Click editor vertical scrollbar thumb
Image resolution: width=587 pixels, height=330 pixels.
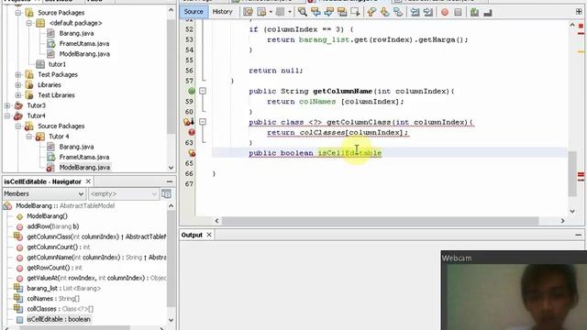click(x=572, y=174)
